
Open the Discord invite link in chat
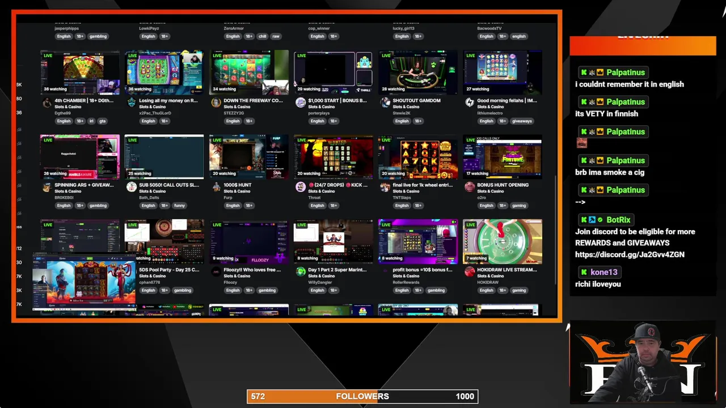(630, 254)
